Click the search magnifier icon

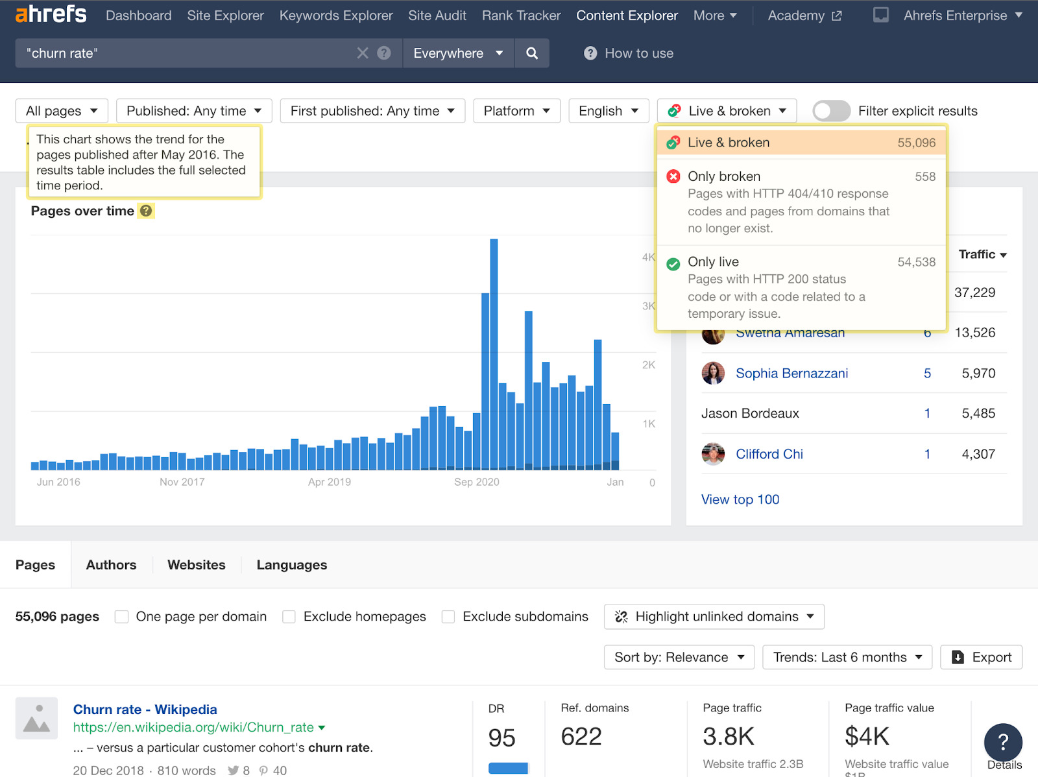tap(532, 53)
